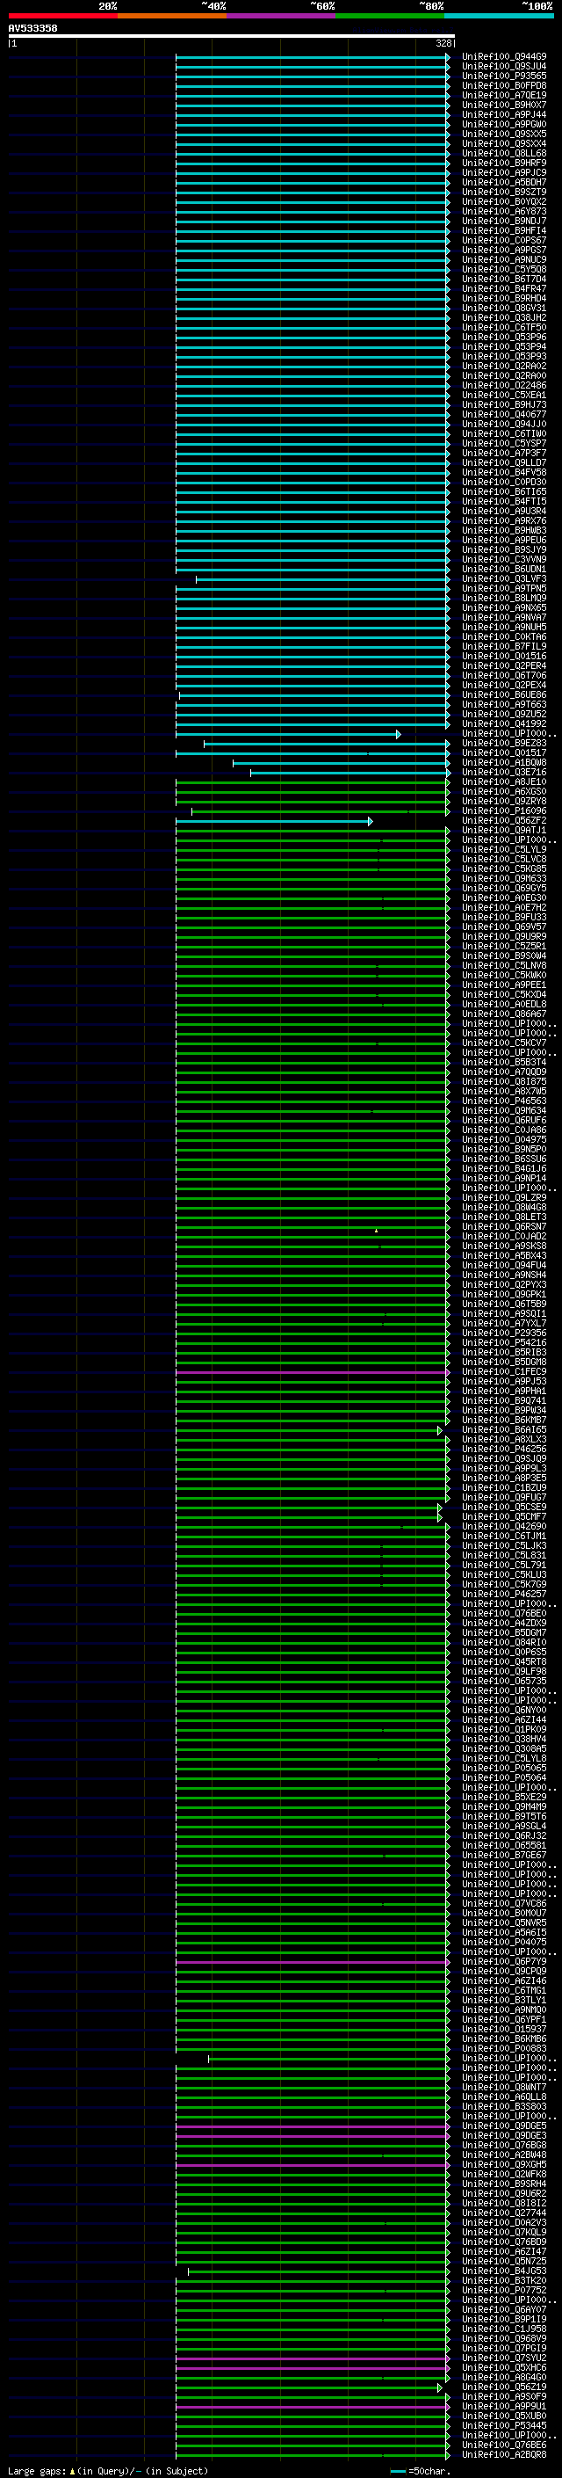Click hit label UniRef100_Q2WFK8
Image resolution: width=562 pixels, height=2478 pixels.
pyautogui.click(x=504, y=2174)
